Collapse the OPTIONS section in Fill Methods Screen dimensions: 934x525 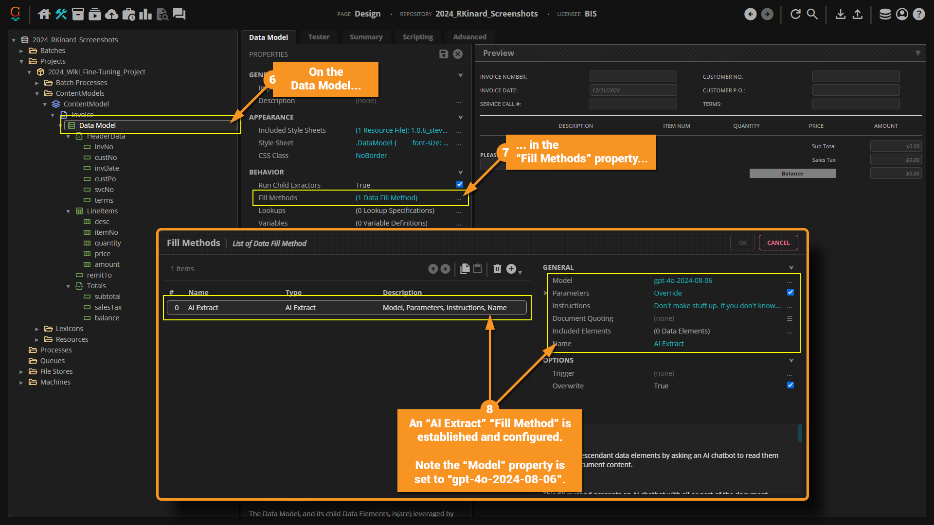click(791, 360)
